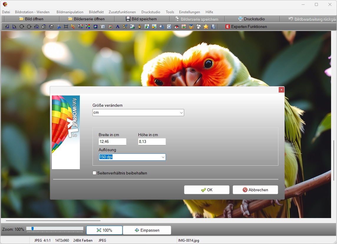Open the text tool with letter A icon
Screen dimensions: 337x244
[118, 27]
